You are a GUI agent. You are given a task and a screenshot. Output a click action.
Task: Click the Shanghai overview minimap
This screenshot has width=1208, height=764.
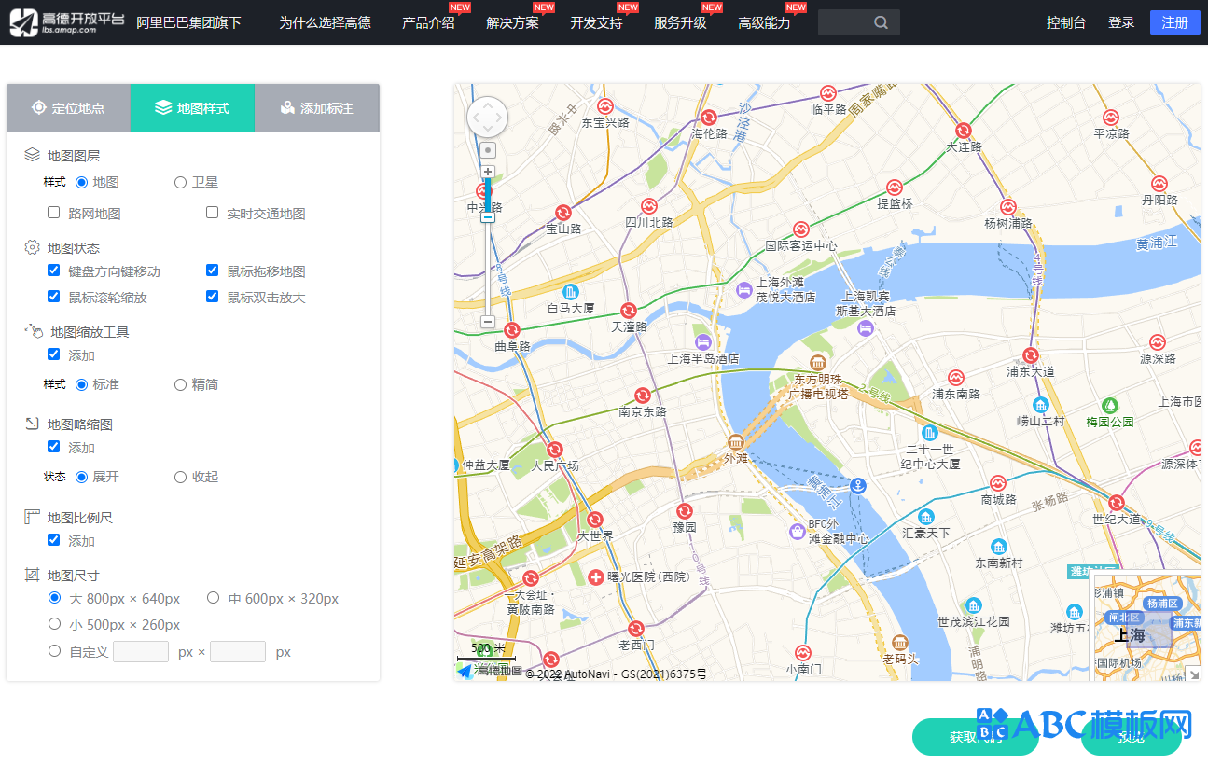[1146, 626]
